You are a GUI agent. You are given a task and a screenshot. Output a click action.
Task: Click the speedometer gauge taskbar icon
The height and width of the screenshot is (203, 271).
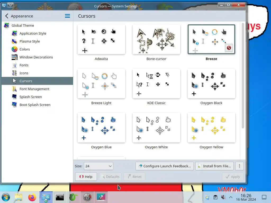click(87, 197)
